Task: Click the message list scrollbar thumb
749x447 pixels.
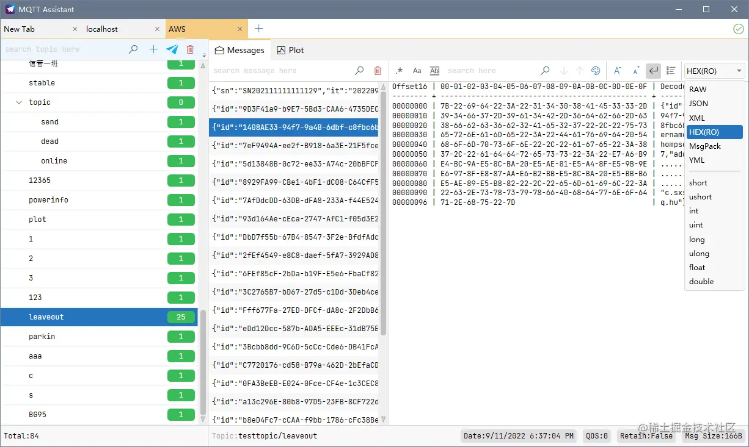Action: click(384, 213)
